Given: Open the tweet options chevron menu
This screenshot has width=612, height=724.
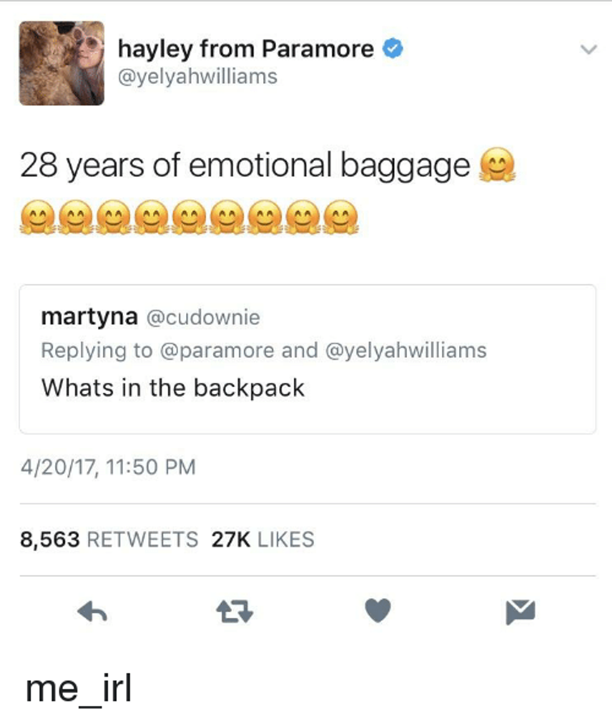Looking at the screenshot, I should pyautogui.click(x=588, y=49).
